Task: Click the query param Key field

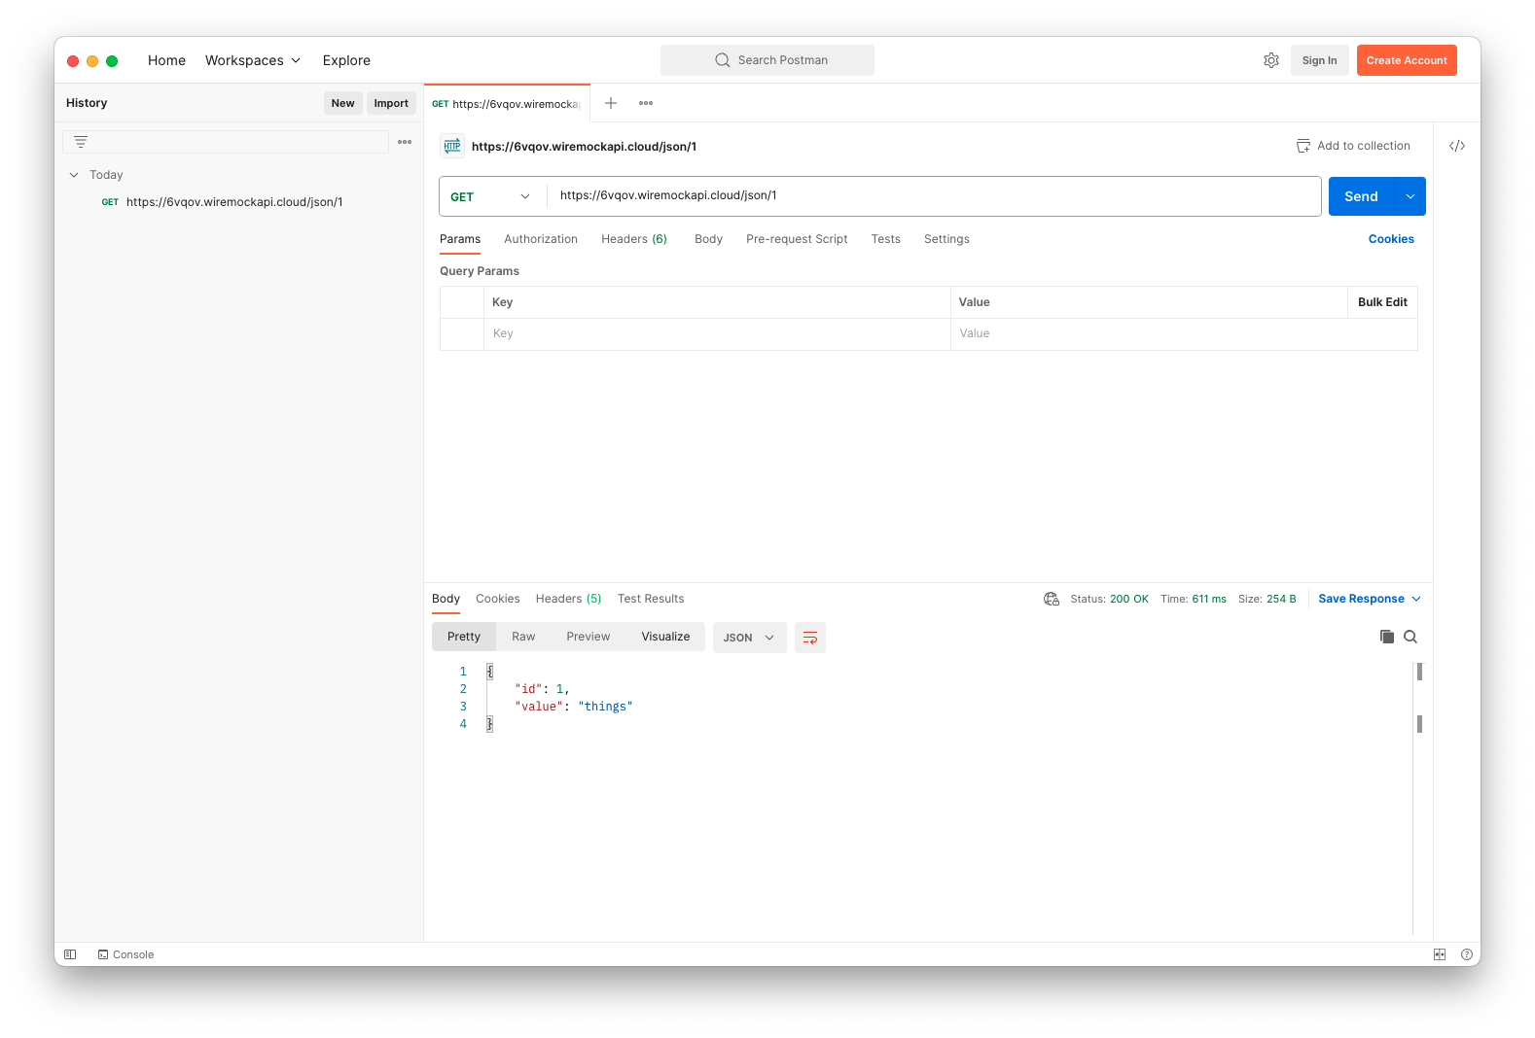Action: [718, 333]
